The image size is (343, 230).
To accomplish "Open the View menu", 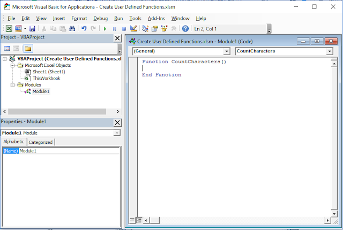I will [41, 18].
